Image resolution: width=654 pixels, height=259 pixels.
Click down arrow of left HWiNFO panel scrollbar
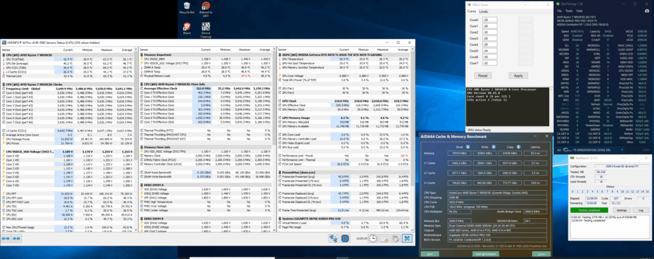click(135, 230)
